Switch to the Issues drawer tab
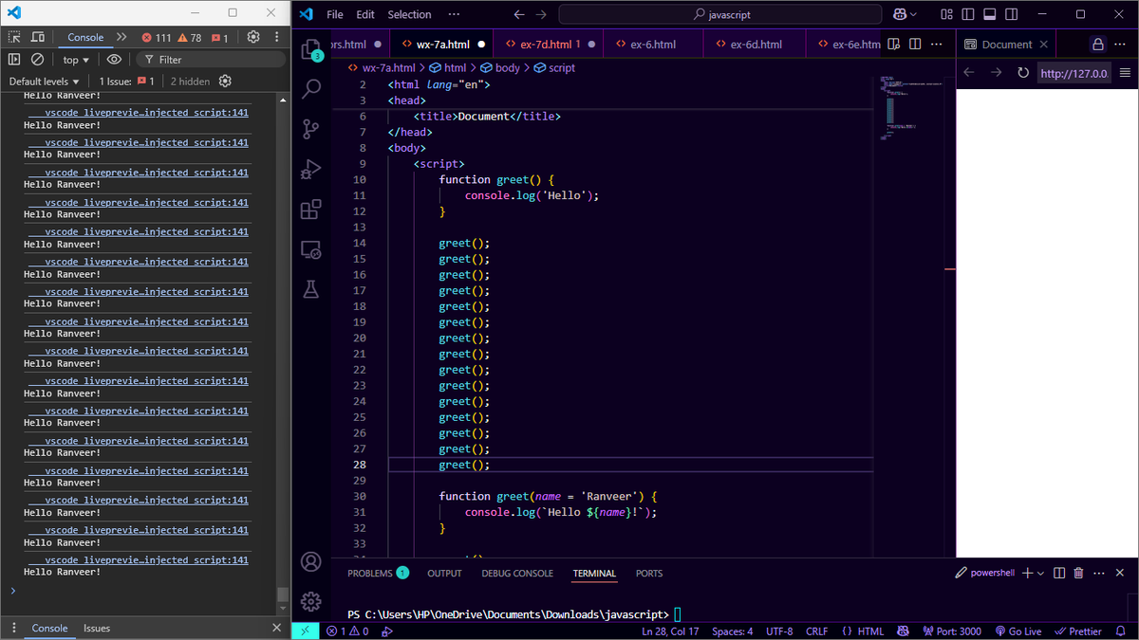 [97, 628]
